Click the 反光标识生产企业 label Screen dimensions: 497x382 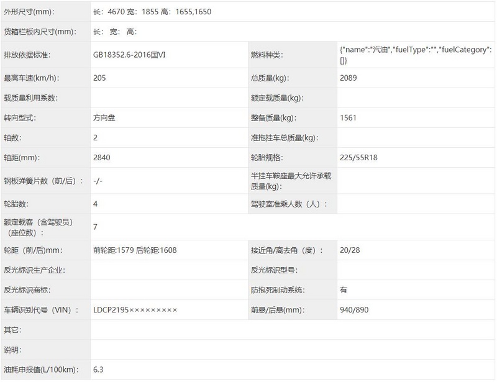[34, 270]
